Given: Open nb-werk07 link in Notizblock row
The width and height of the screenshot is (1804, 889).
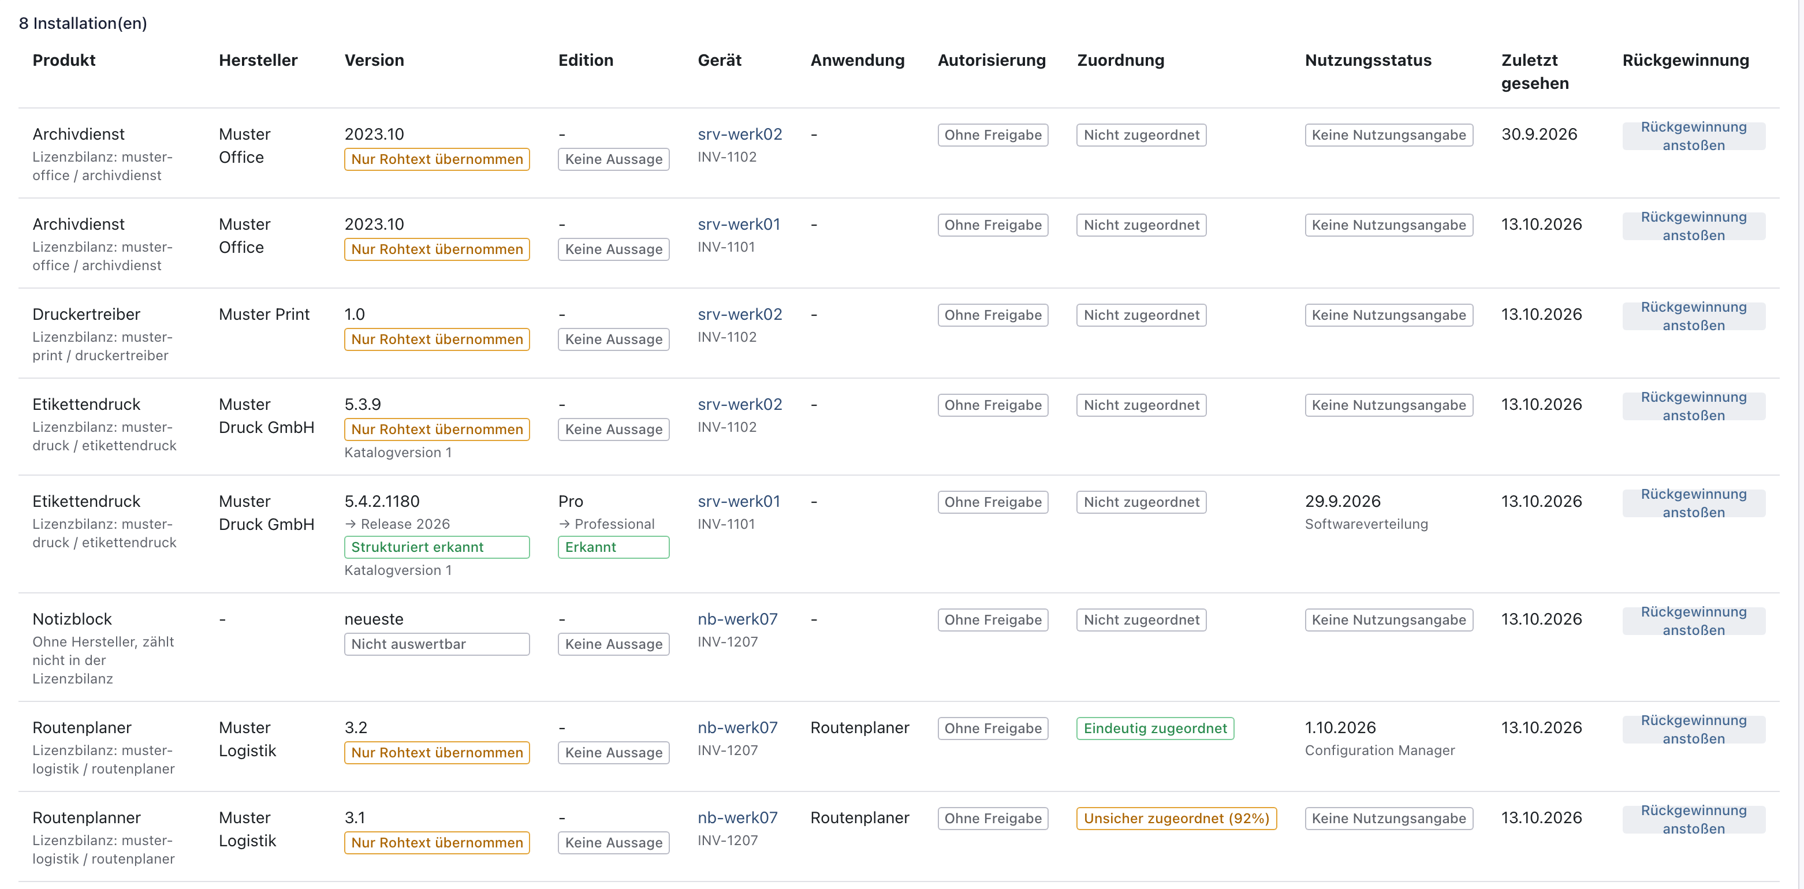Looking at the screenshot, I should click(x=737, y=619).
